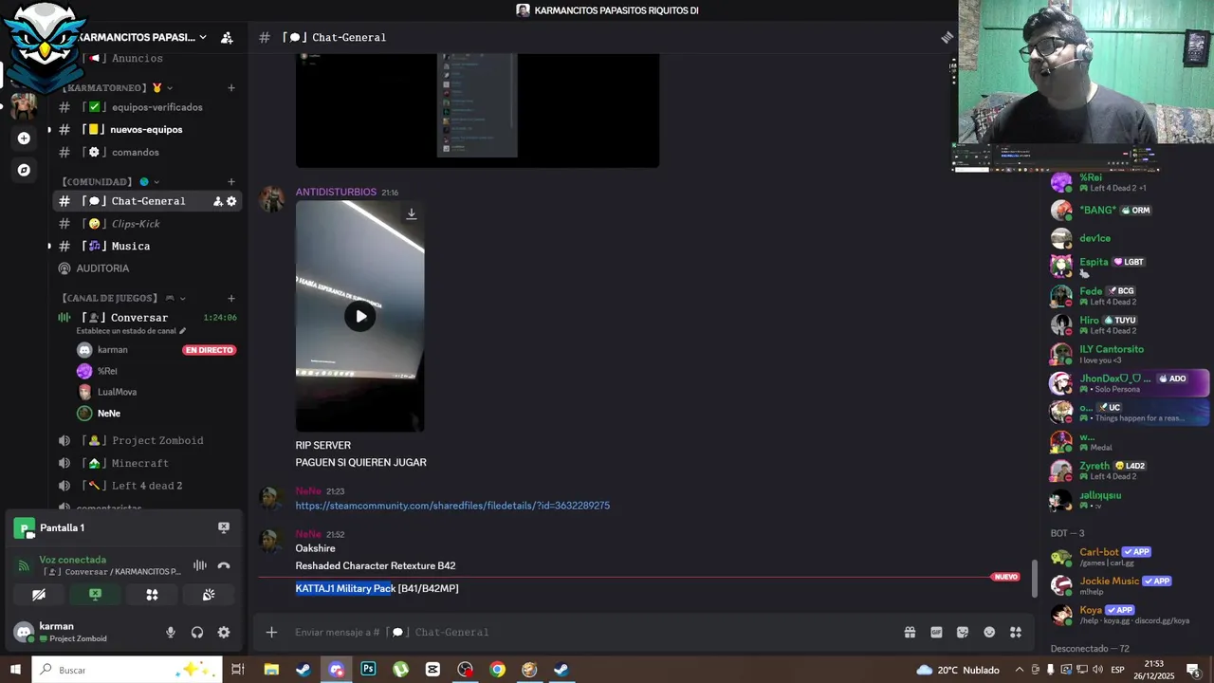This screenshot has width=1214, height=683.
Task: Click ANTIDISTURBIOS username in chat
Action: (336, 192)
